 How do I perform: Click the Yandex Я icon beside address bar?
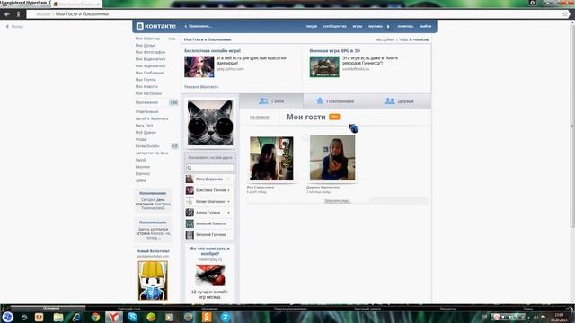click(x=18, y=14)
